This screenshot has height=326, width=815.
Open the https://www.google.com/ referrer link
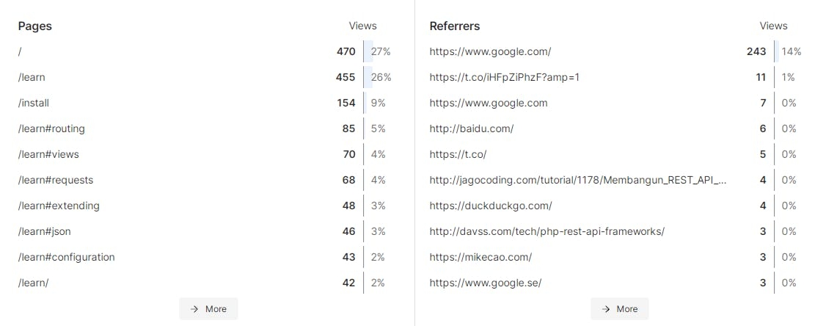[x=490, y=51]
